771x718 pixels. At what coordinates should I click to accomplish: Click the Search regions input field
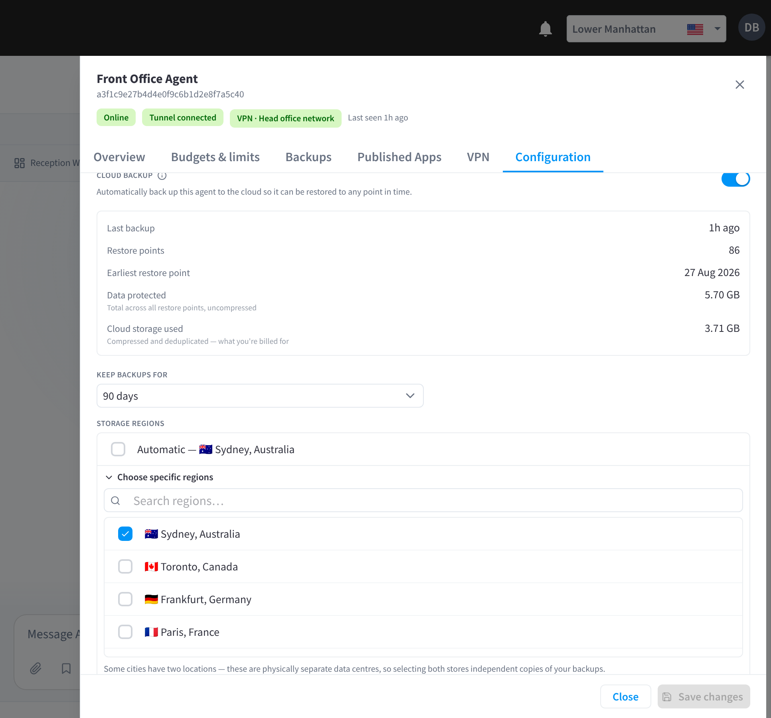(x=423, y=501)
